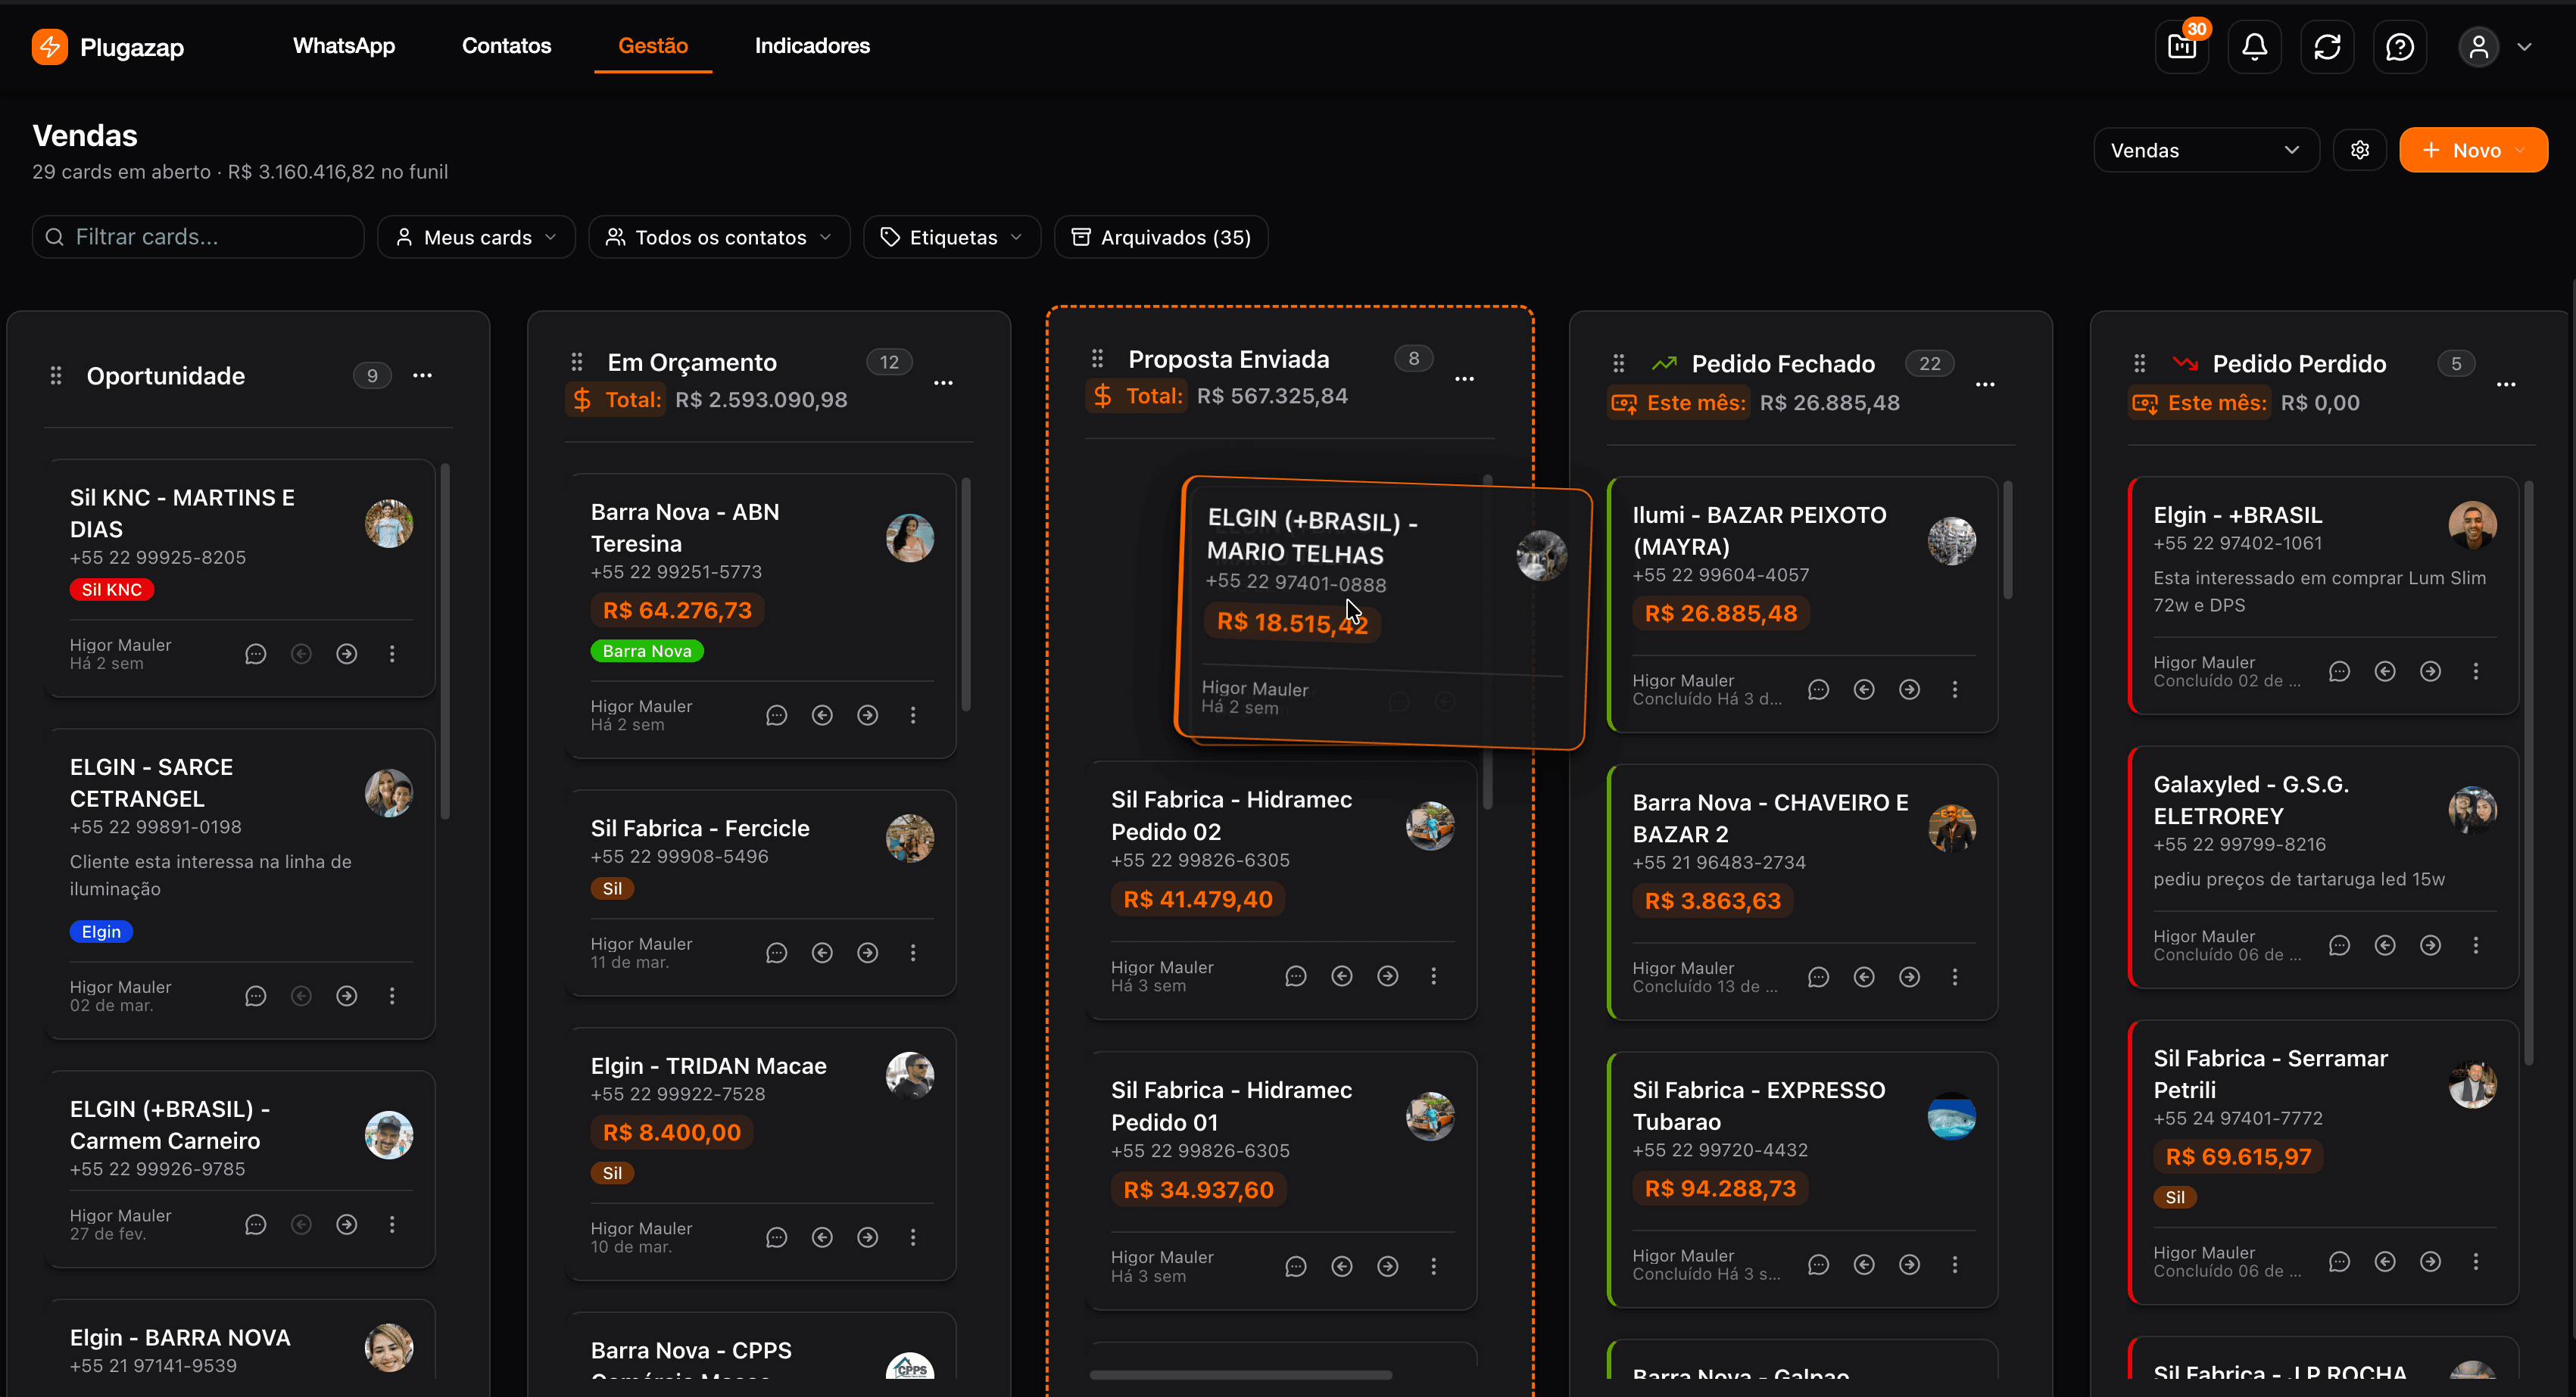Screen dimensions: 2576x1397
Task: Open Arquivados (35) to view archived cards
Action: [1161, 237]
